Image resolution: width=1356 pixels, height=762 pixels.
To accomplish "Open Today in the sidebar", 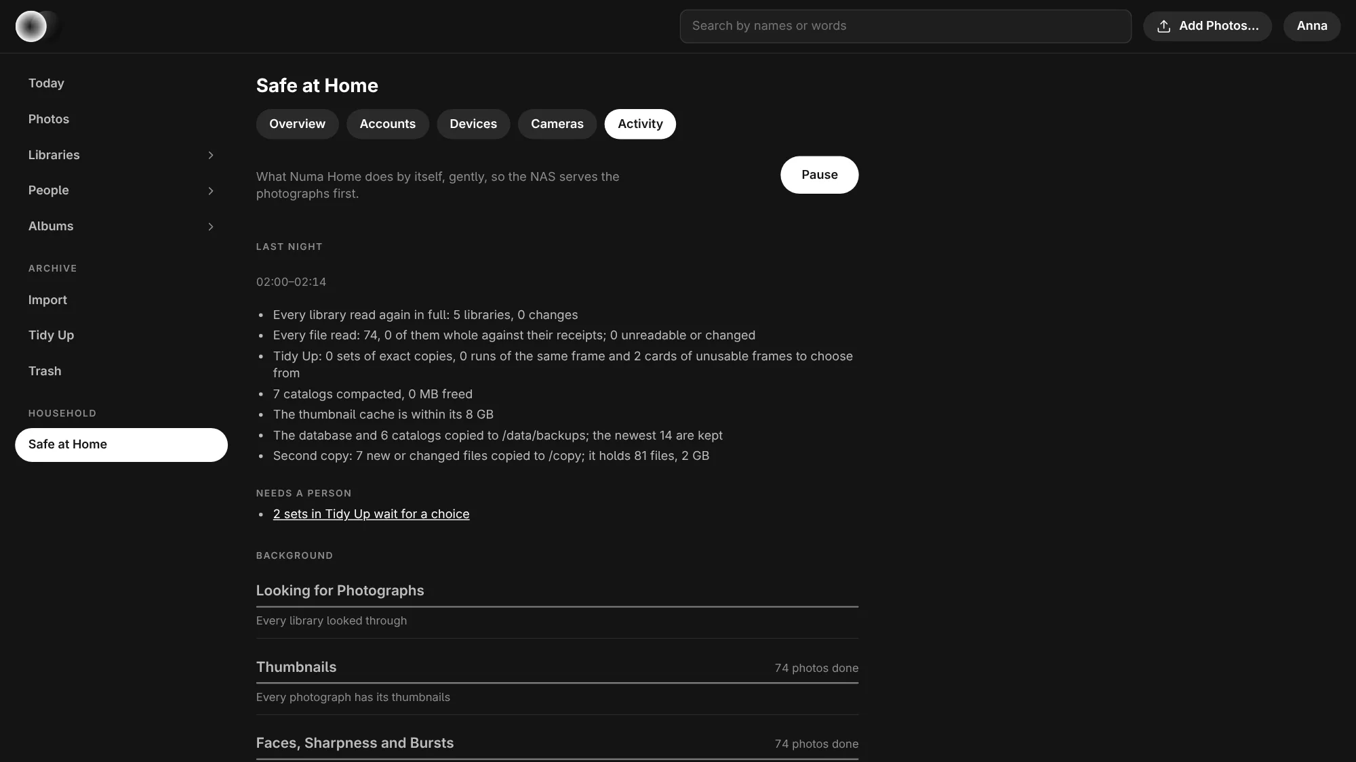I will point(121,83).
